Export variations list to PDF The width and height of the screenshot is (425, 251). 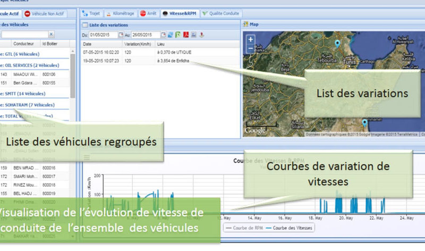(186, 35)
